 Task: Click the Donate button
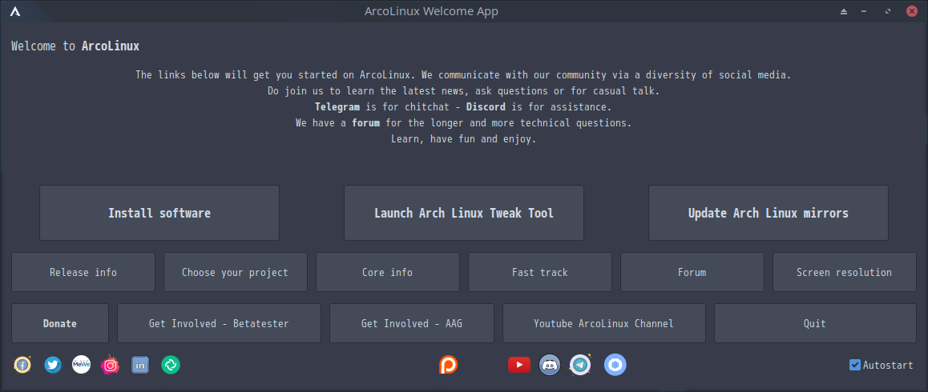60,323
